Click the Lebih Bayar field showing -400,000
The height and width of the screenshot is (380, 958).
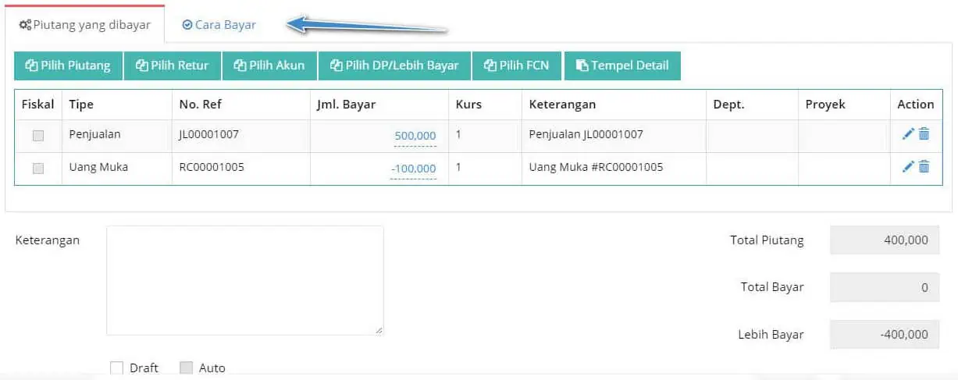[886, 334]
